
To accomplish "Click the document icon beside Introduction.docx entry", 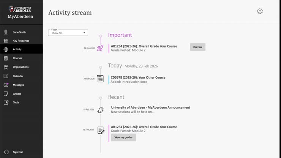I will (x=100, y=79).
